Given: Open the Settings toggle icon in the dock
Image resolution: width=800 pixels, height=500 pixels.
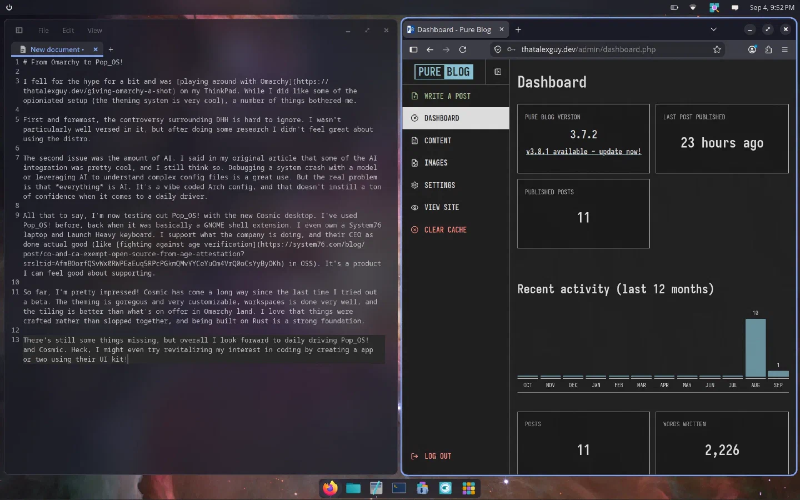Looking at the screenshot, I should click(x=446, y=488).
